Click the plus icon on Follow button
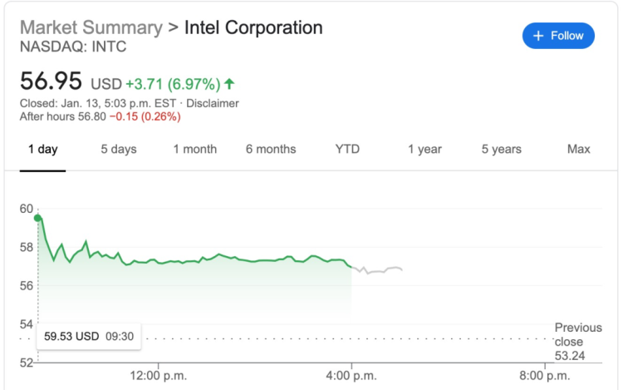The width and height of the screenshot is (623, 390). coord(537,36)
